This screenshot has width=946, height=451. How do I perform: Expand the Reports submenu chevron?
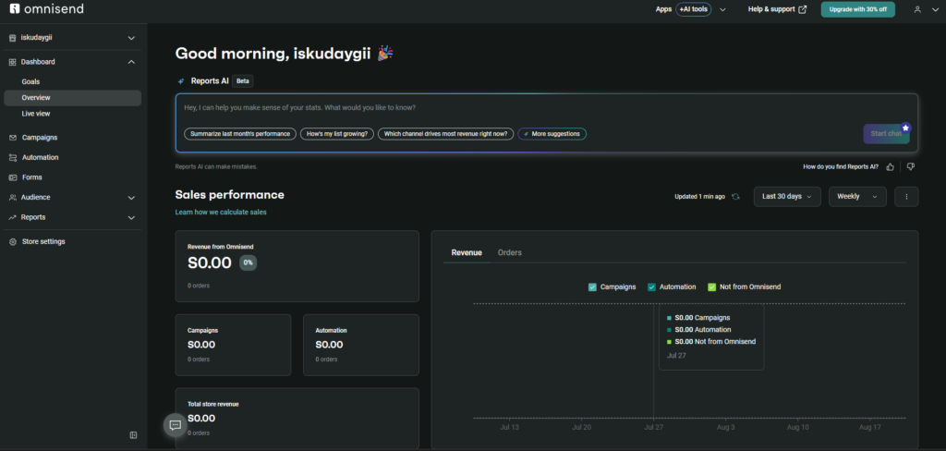131,217
